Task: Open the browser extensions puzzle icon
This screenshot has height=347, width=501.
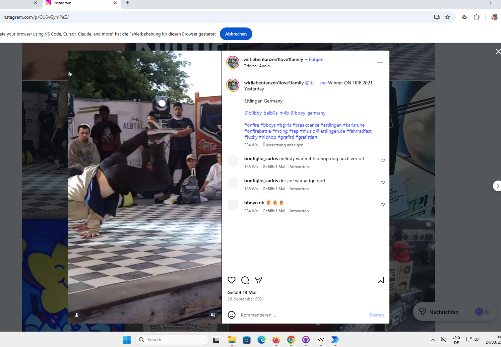Action: pos(477,17)
